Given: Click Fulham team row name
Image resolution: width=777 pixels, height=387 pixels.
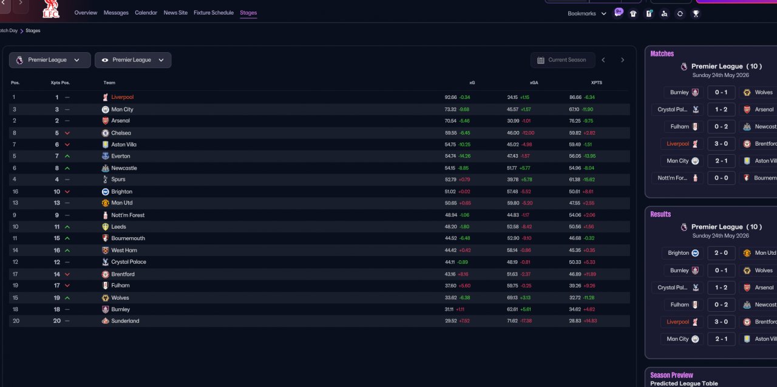Looking at the screenshot, I should [x=120, y=286].
